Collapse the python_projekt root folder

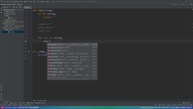(3, 10)
